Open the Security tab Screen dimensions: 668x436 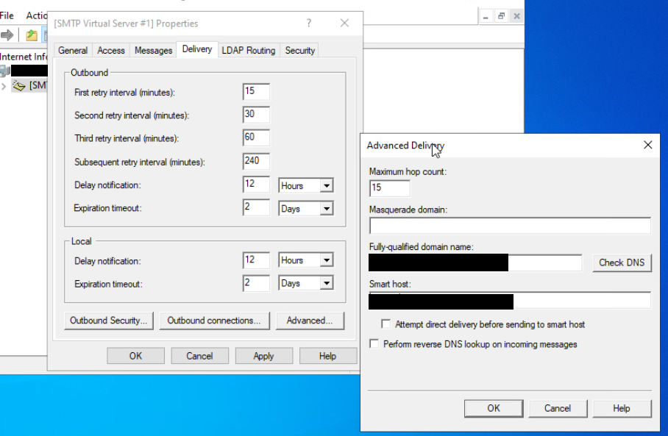tap(300, 50)
